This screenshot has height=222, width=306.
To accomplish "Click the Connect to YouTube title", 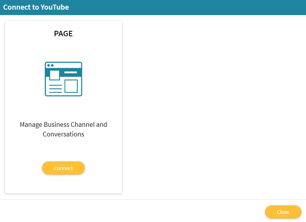I will [x=36, y=7].
